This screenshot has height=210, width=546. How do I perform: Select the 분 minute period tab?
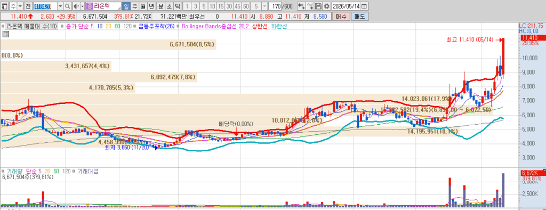[x=160, y=6]
